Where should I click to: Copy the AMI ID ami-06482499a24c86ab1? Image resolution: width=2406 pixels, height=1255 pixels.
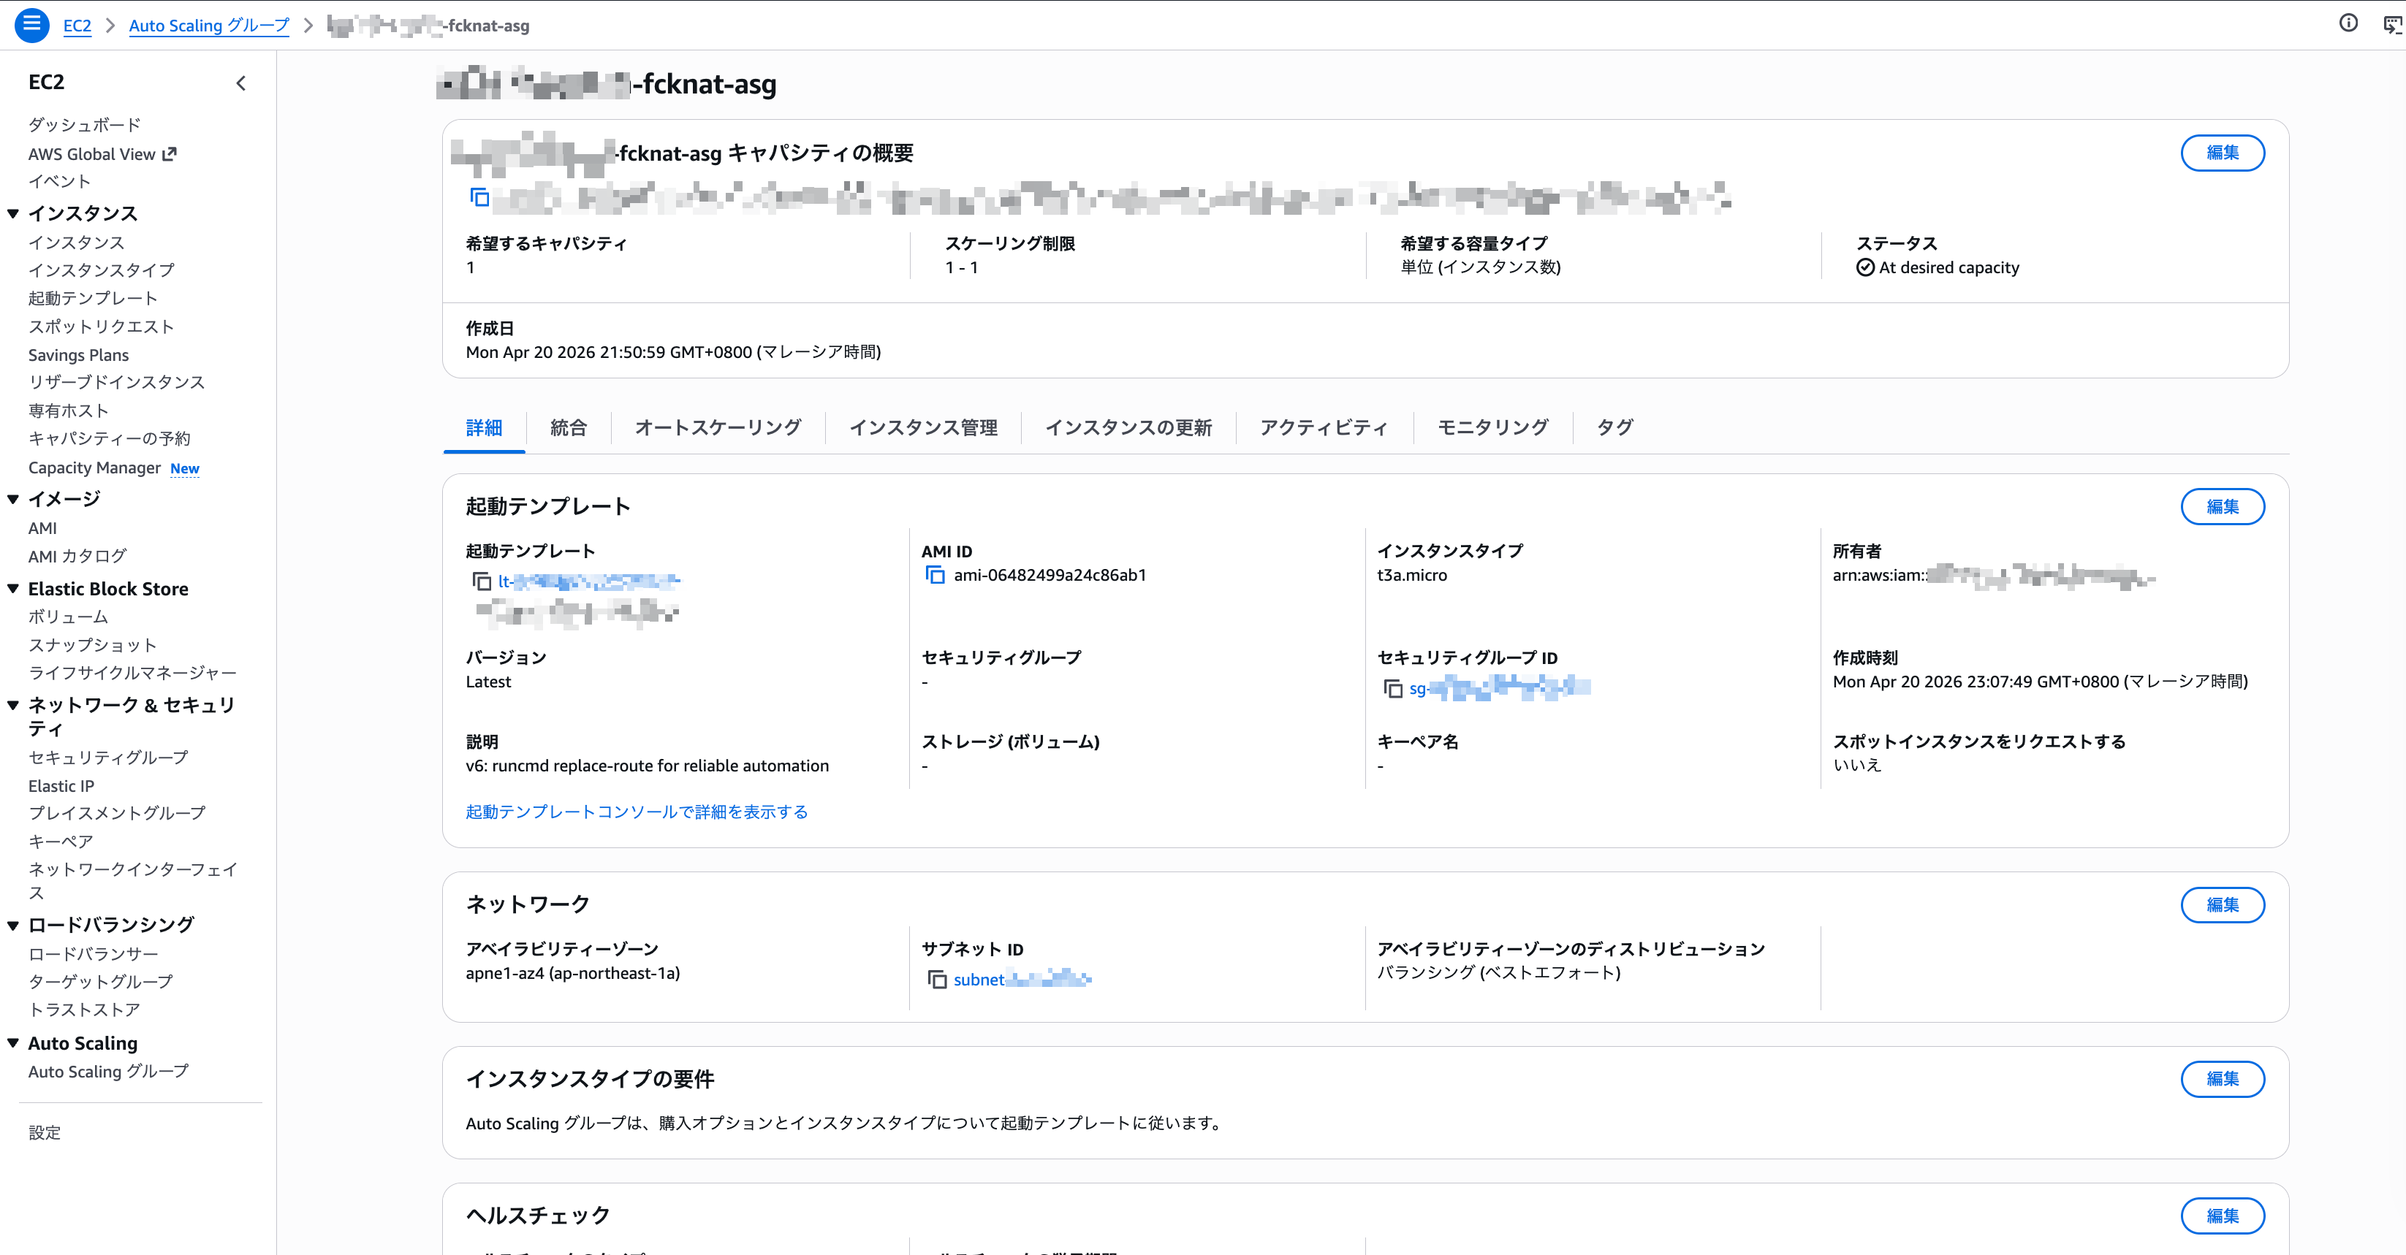tap(935, 575)
